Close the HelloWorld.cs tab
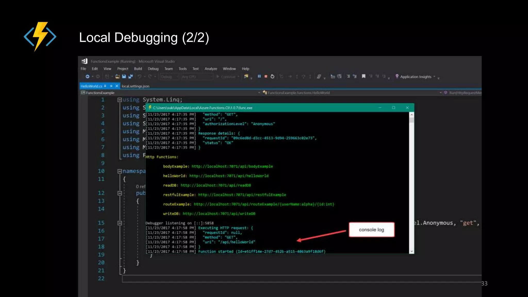This screenshot has width=528, height=297. 117,86
